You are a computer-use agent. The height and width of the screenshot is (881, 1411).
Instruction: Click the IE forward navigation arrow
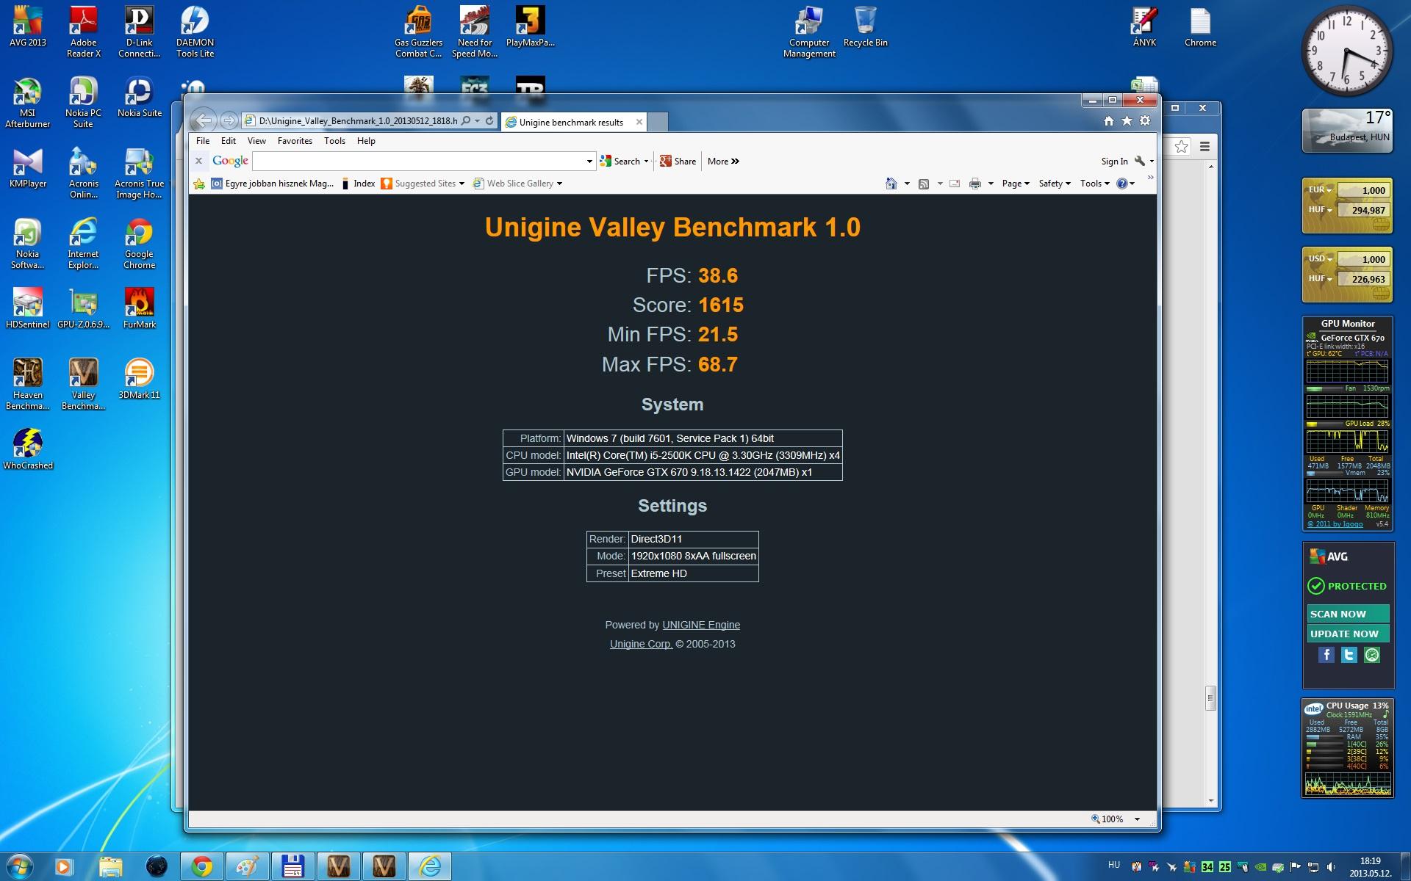[x=229, y=120]
